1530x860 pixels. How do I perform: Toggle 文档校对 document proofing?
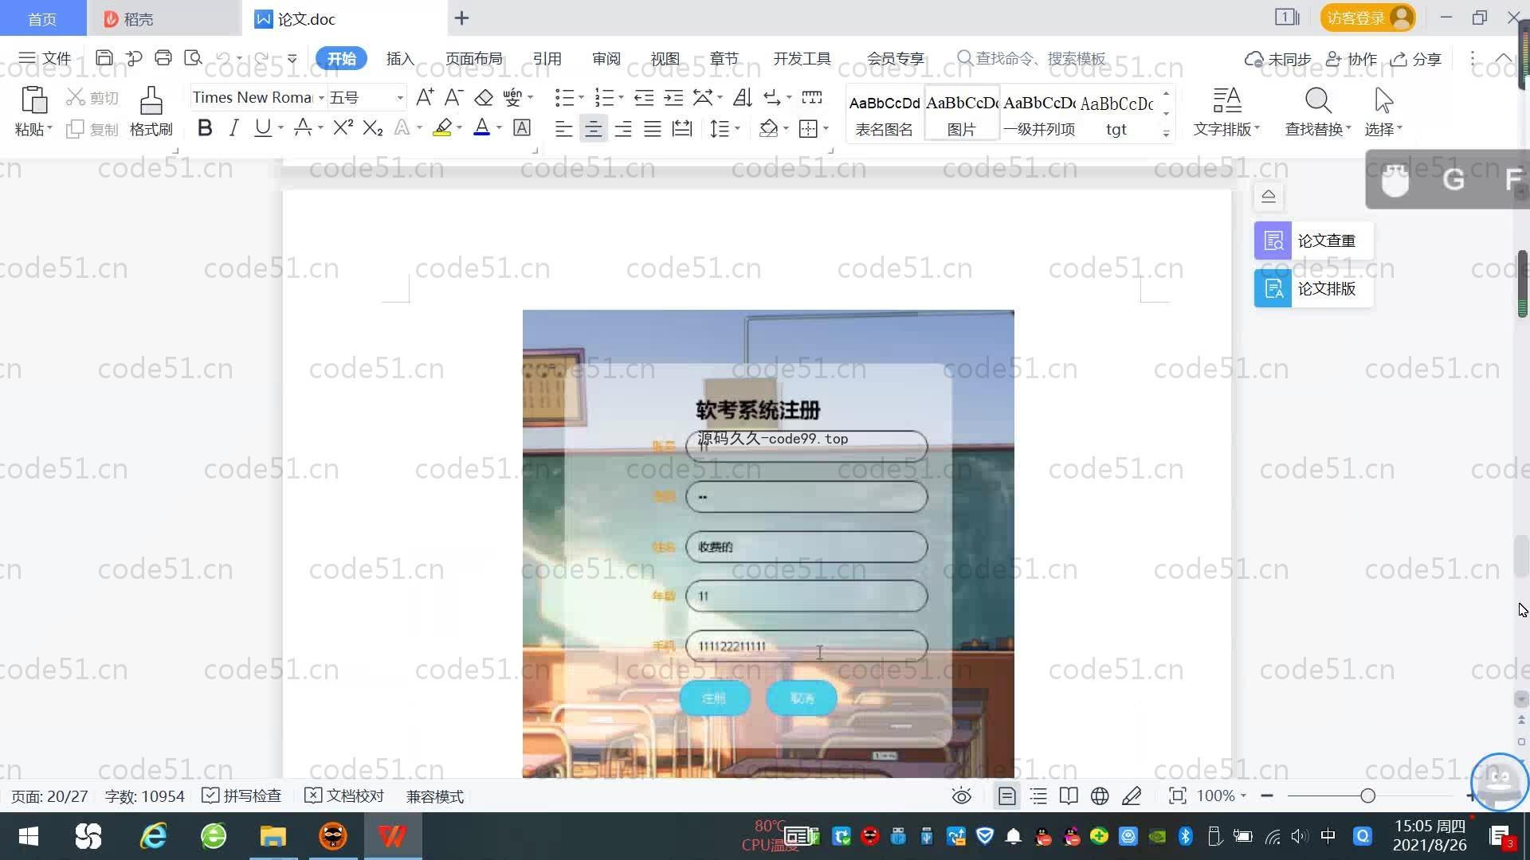(344, 796)
